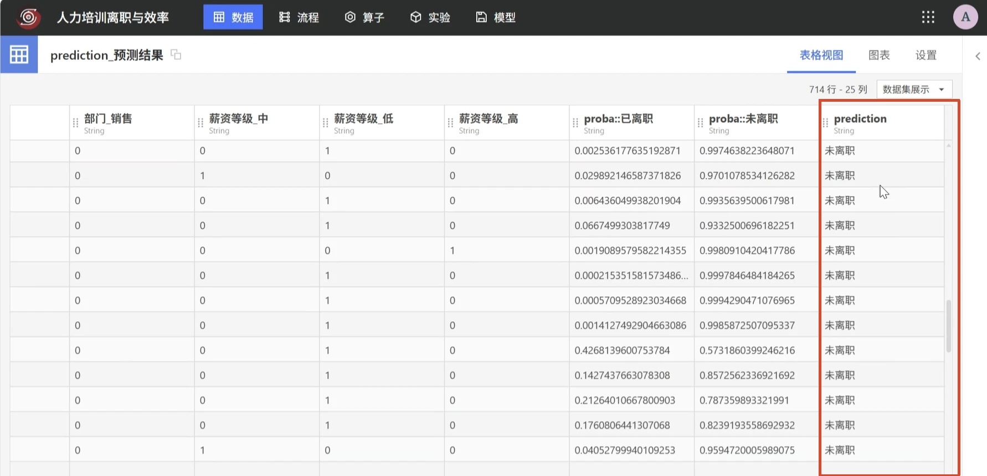Click the 薪资等级_中 column drag handle
The height and width of the screenshot is (476, 987).
tap(201, 123)
